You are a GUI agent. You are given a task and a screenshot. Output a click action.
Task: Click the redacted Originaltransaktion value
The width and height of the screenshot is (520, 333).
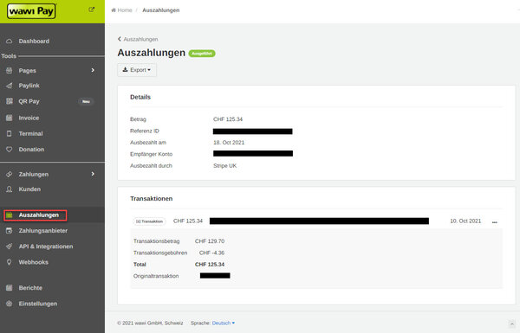pyautogui.click(x=215, y=275)
